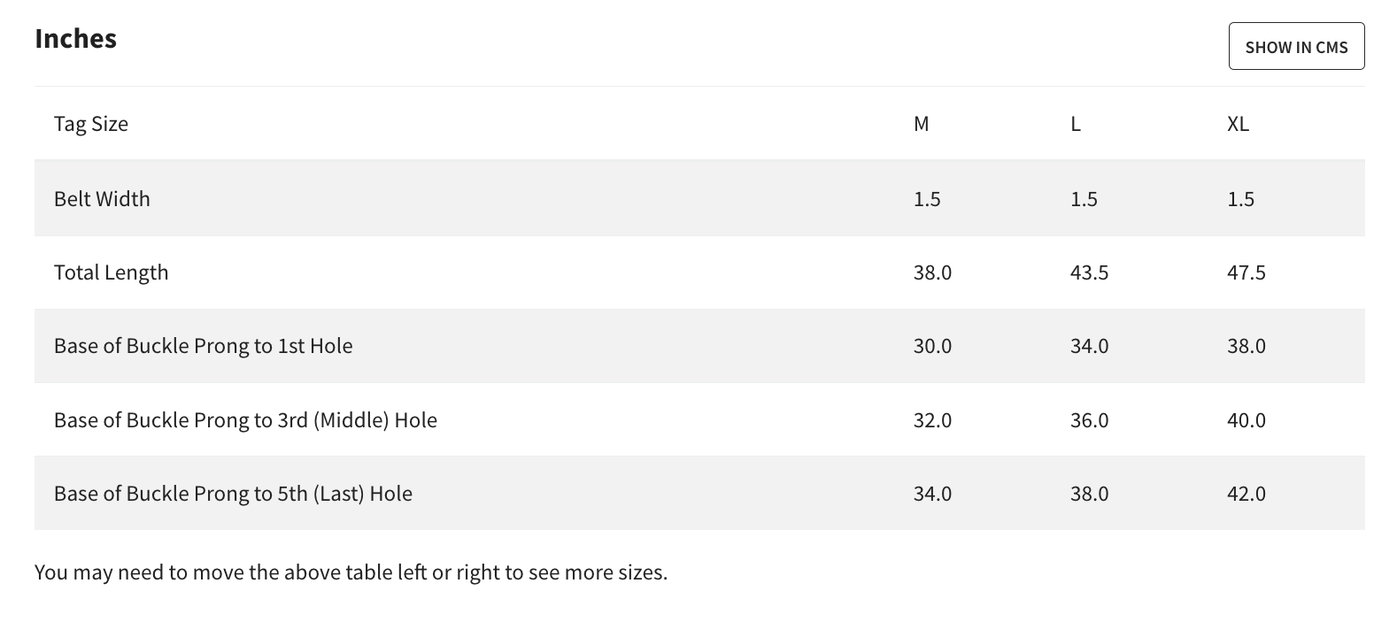This screenshot has width=1397, height=637.
Task: Click the note about moving the table
Action: [x=351, y=572]
